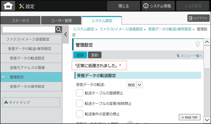
Task: Click the 更新 button
Action: tap(95, 55)
